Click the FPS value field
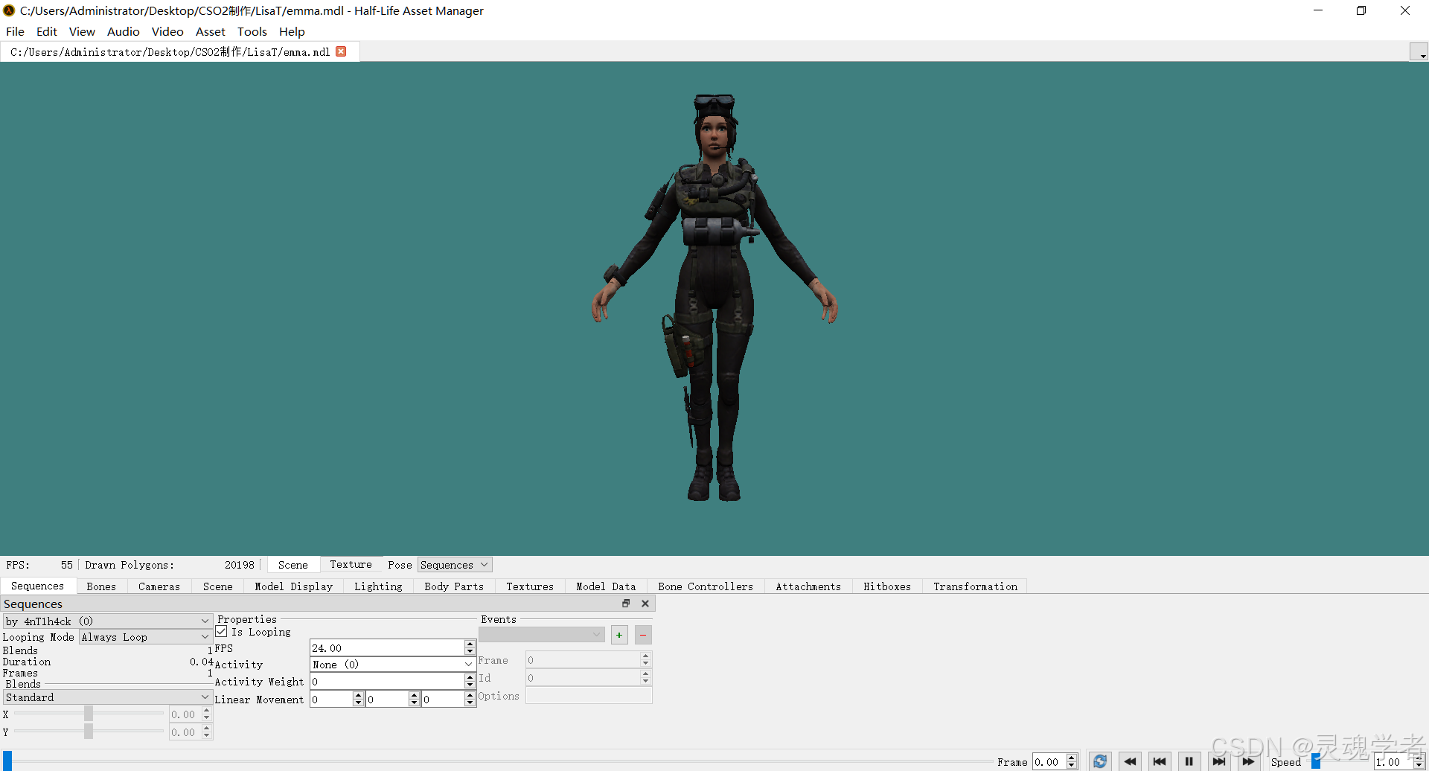The height and width of the screenshot is (771, 1429). pyautogui.click(x=387, y=648)
